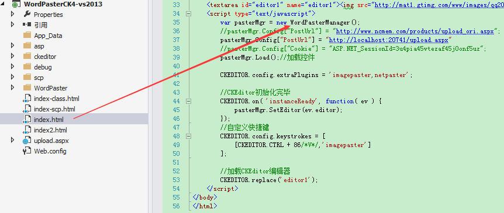Image resolution: width=504 pixels, height=213 pixels.
Task: Click the closing </script> tag
Action: click(222, 188)
